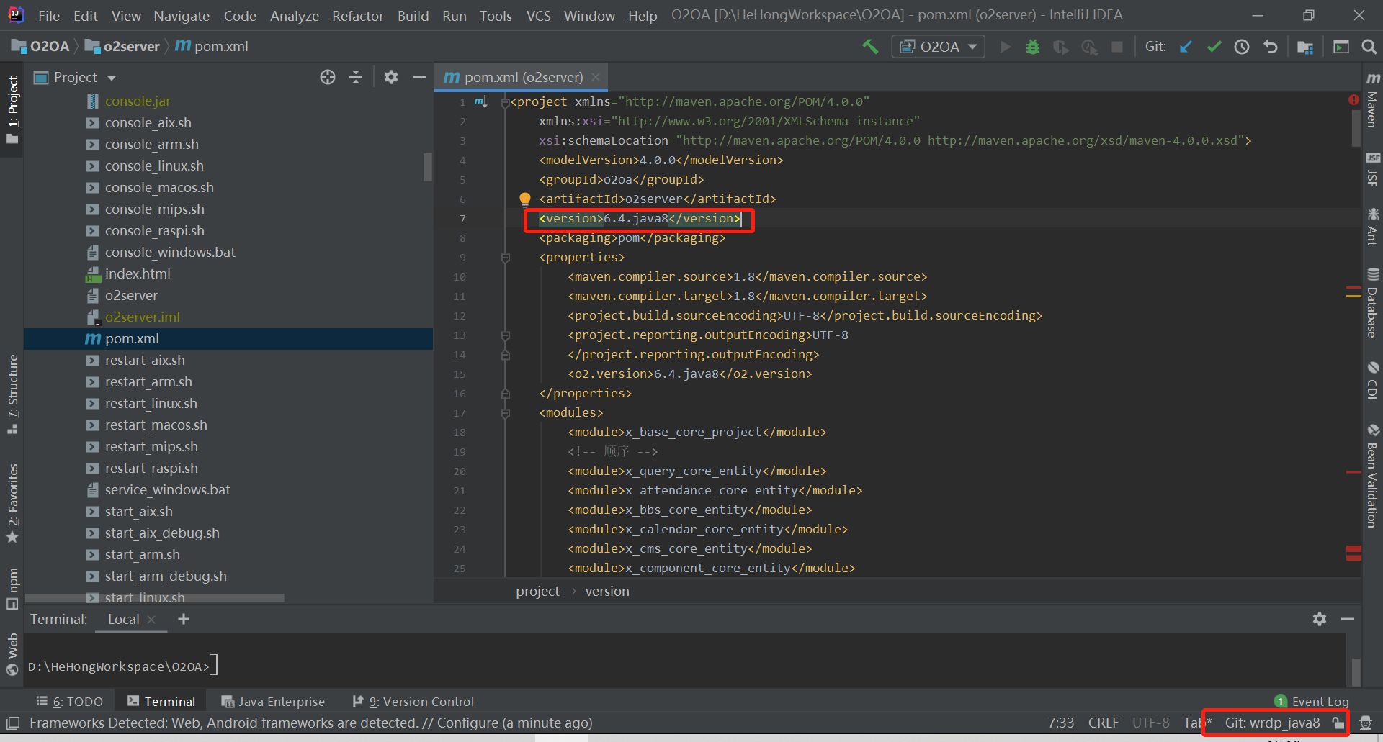Click Git update project arrow

coord(1186,47)
